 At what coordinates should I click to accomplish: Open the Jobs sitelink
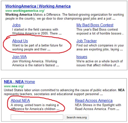tap(17, 25)
